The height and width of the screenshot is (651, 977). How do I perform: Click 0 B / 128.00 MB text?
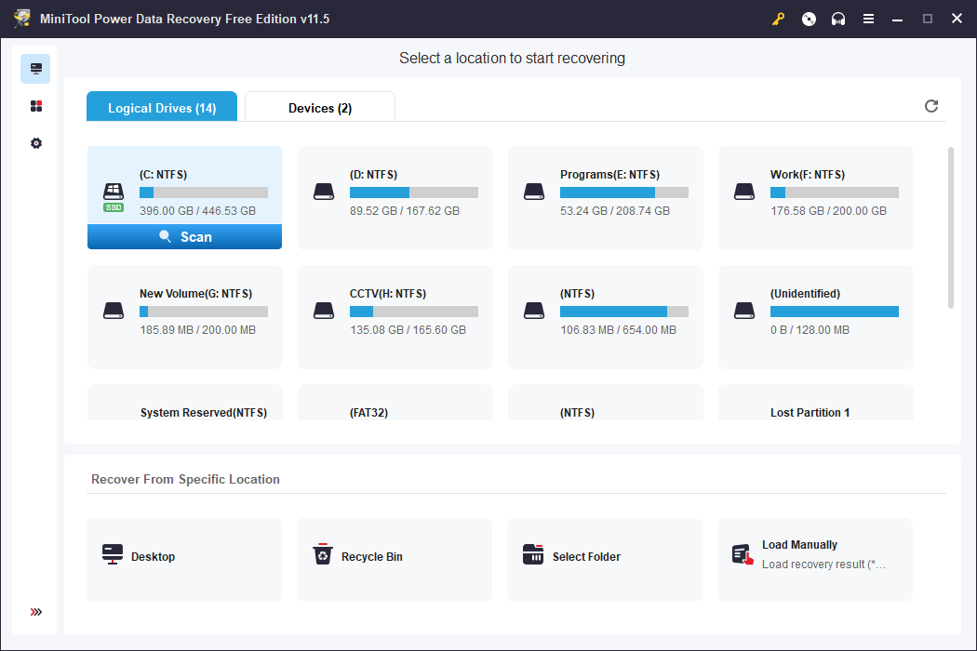(810, 329)
